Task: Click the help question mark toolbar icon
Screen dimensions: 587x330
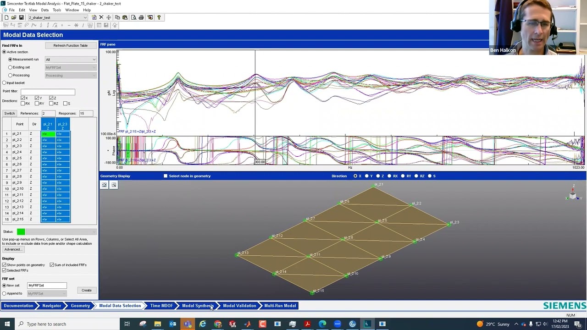Action: pyautogui.click(x=159, y=17)
